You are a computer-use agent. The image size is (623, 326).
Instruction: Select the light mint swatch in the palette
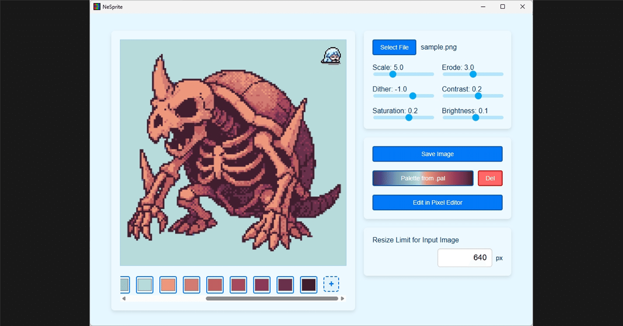pyautogui.click(x=145, y=285)
